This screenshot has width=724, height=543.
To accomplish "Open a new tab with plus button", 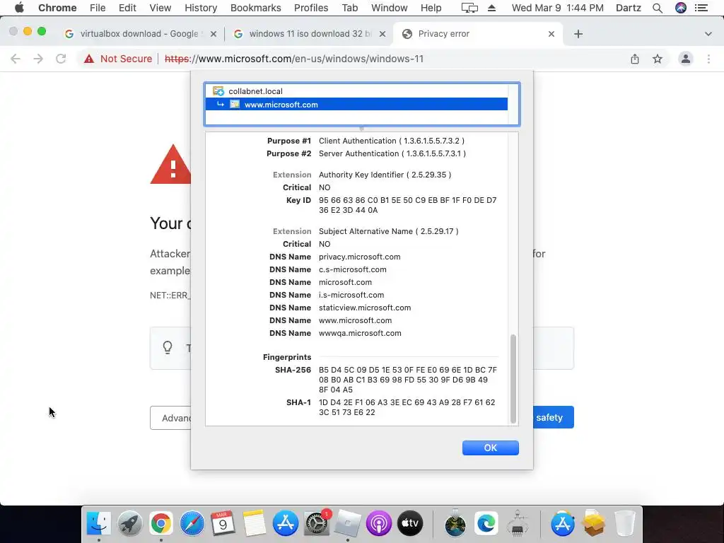I will 578,34.
